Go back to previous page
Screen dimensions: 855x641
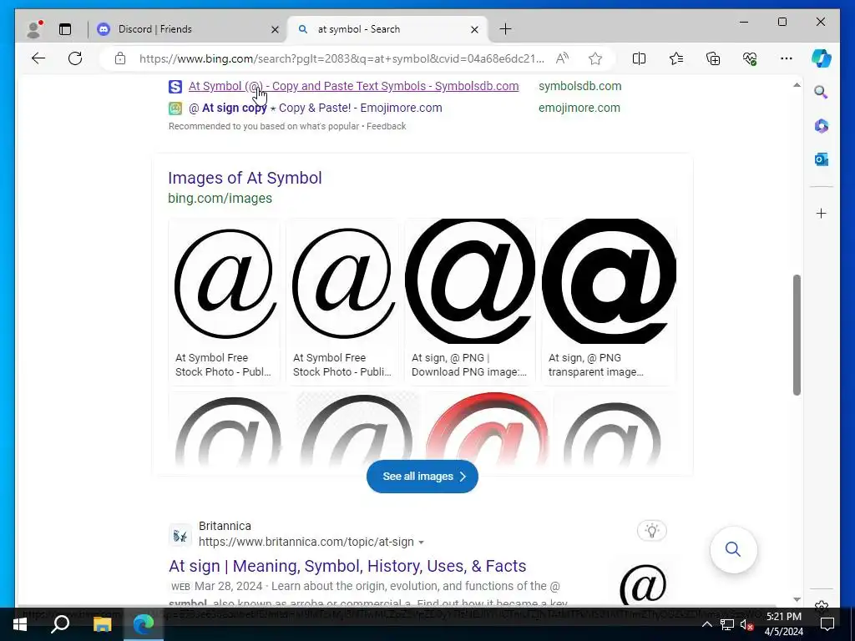(x=38, y=58)
